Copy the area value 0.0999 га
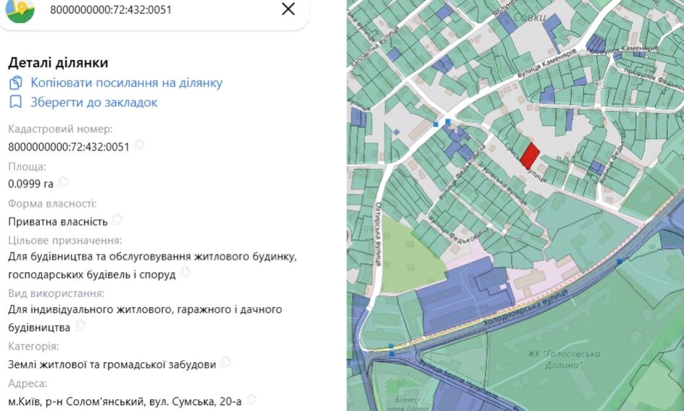Image resolution: width=684 pixels, height=411 pixels. pos(63,182)
